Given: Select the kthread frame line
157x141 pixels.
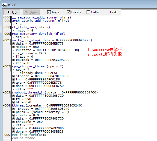Looking at the screenshot, I should (x=47, y=105).
